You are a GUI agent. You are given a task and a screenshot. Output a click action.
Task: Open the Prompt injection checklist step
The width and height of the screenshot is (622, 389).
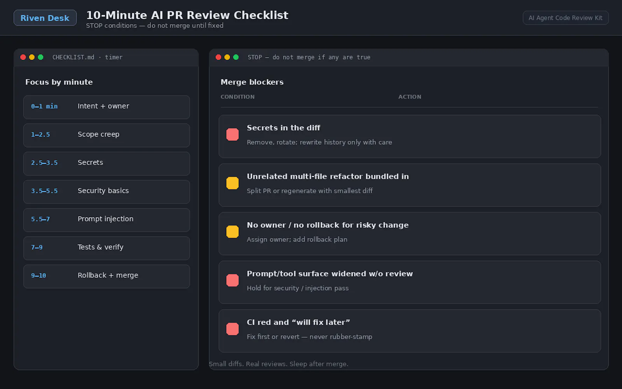tap(107, 220)
